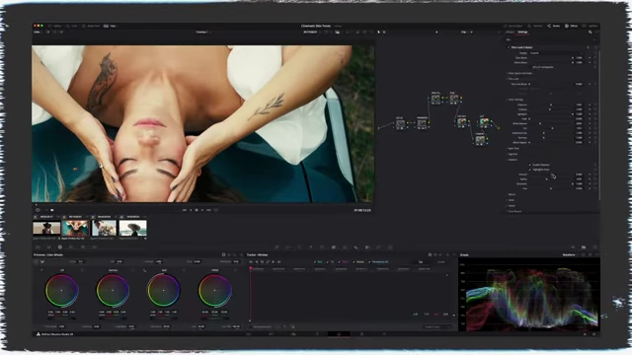Viewport: 632px width, 355px height.
Task: Toggle the Effects panel button
Action: pyautogui.click(x=571, y=26)
